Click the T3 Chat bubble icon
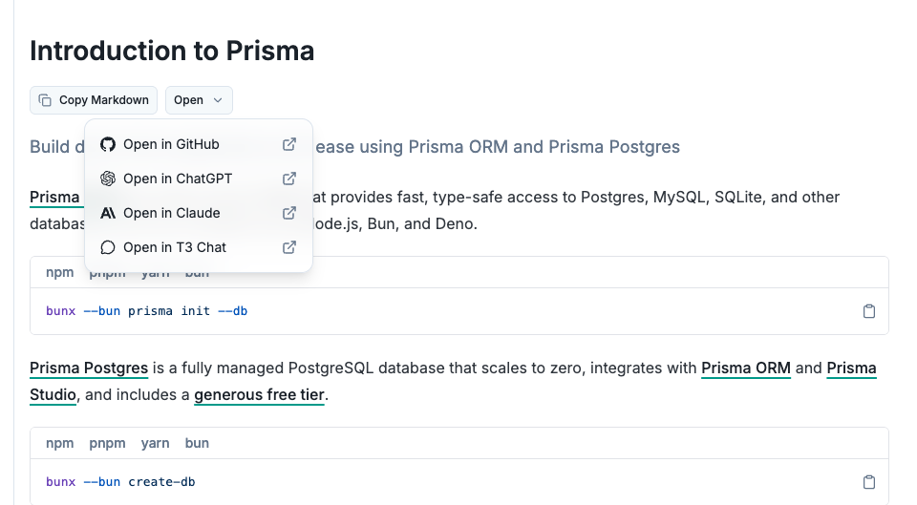This screenshot has height=505, width=917. [108, 247]
